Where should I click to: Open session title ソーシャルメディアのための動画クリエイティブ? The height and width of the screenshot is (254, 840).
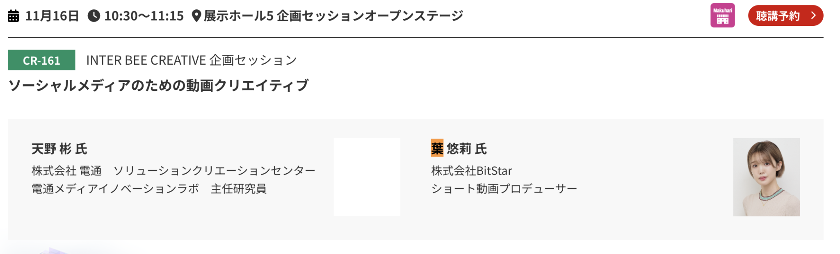coord(158,85)
